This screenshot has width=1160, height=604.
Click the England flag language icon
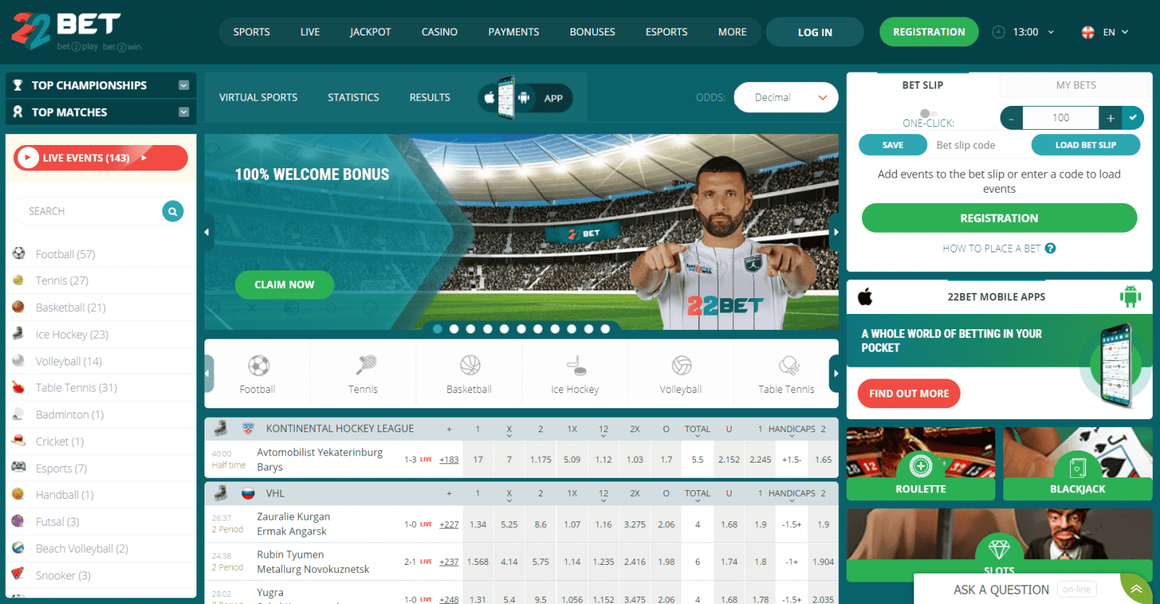point(1087,32)
